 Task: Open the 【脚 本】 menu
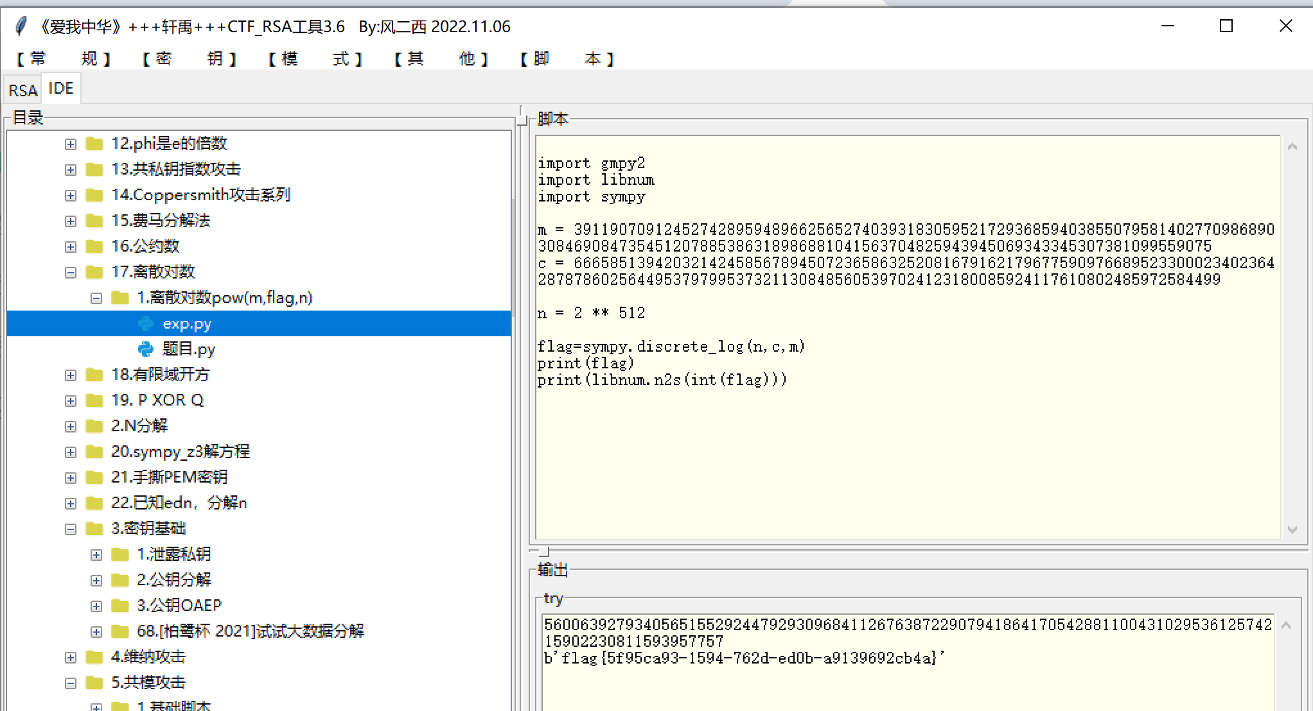(567, 59)
